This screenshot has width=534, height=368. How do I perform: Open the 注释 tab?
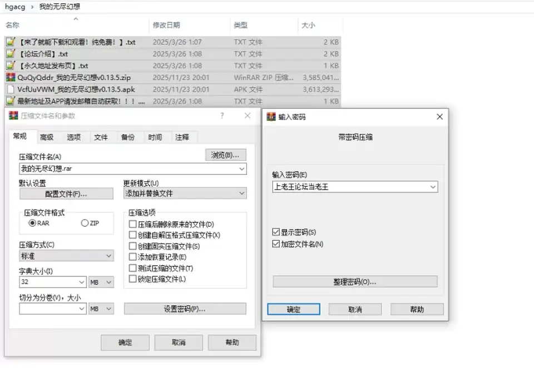[x=182, y=137]
